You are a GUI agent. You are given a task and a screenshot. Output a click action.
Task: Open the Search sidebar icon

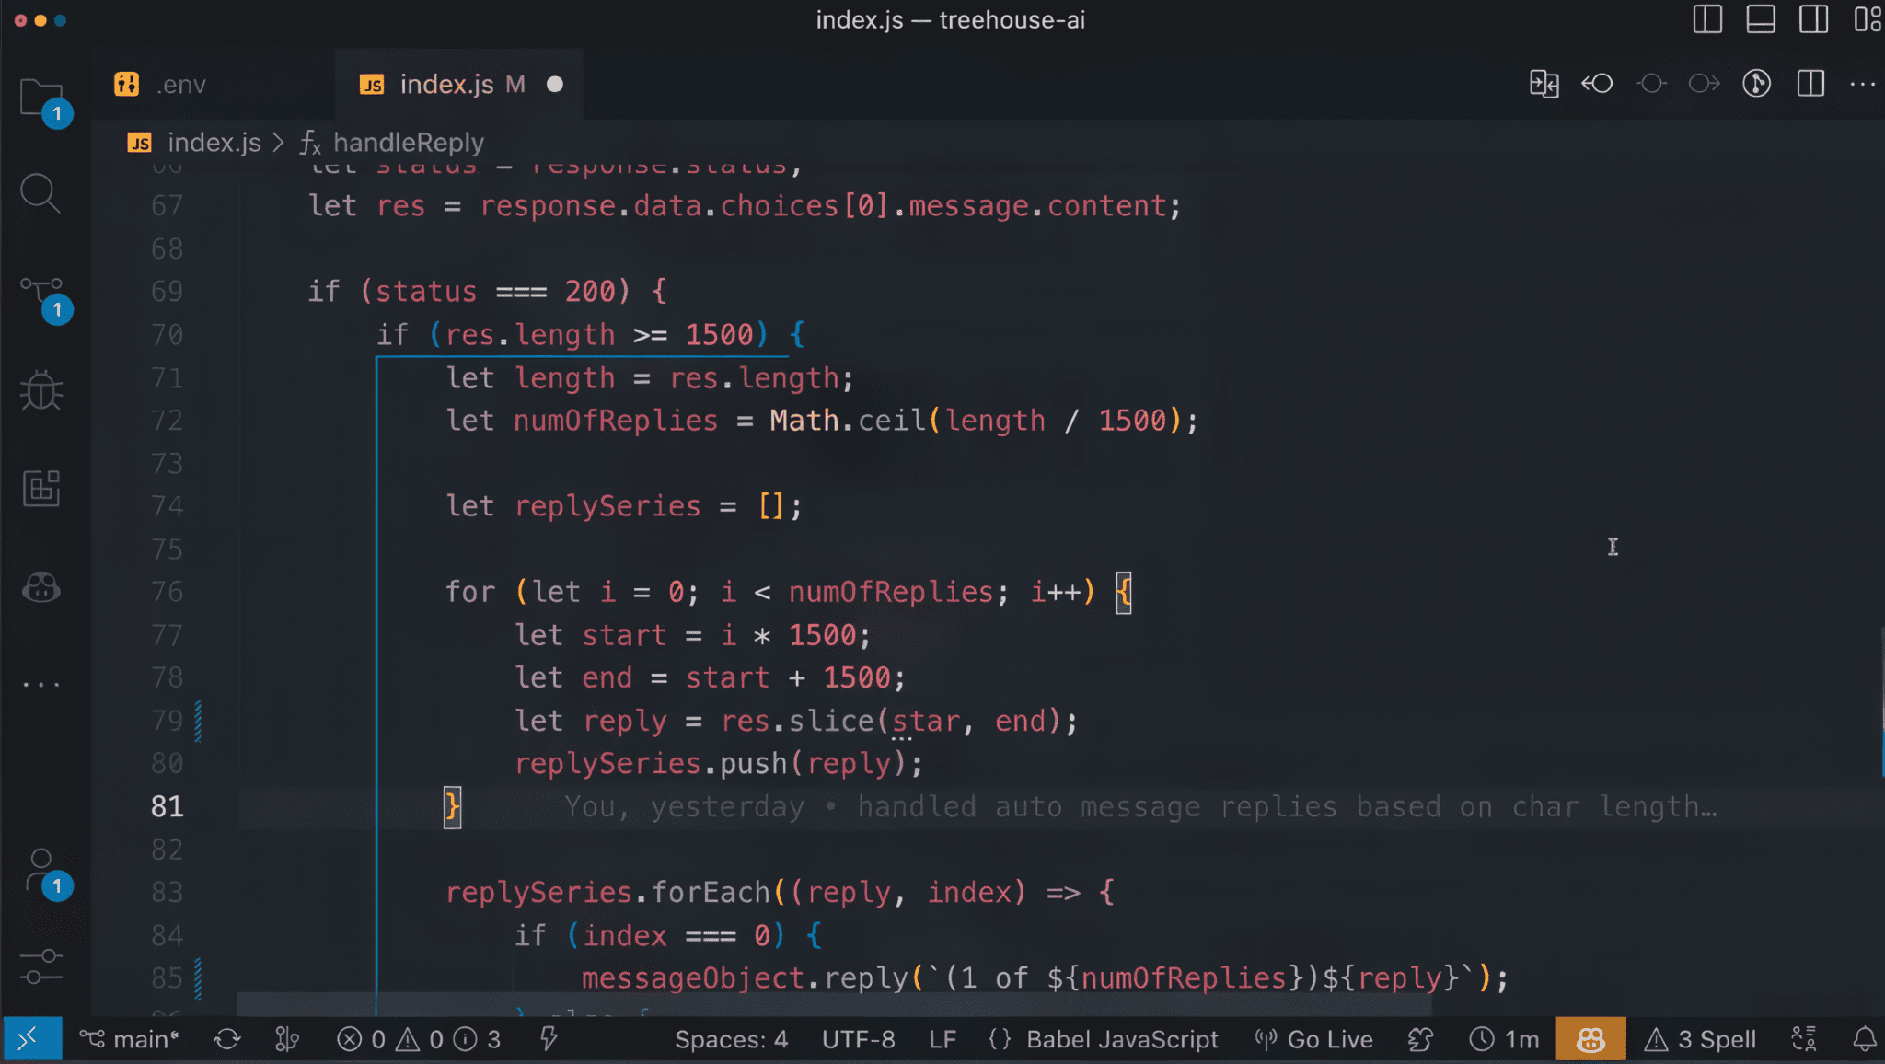[40, 193]
